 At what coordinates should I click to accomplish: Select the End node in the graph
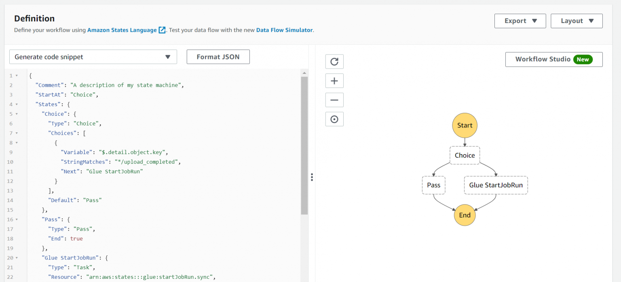(x=464, y=215)
